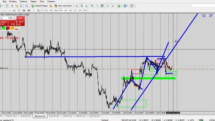The height and width of the screenshot is (121, 215).
Task: Switch chart to candlesticks icon
Action: click(82, 6)
